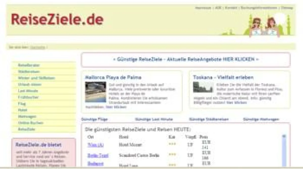Select Last Minute in sidebar menu
303x169 pixels.
[28, 91]
